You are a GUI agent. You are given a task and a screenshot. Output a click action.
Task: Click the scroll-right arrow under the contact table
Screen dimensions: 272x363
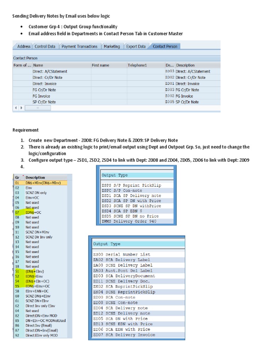21,108
